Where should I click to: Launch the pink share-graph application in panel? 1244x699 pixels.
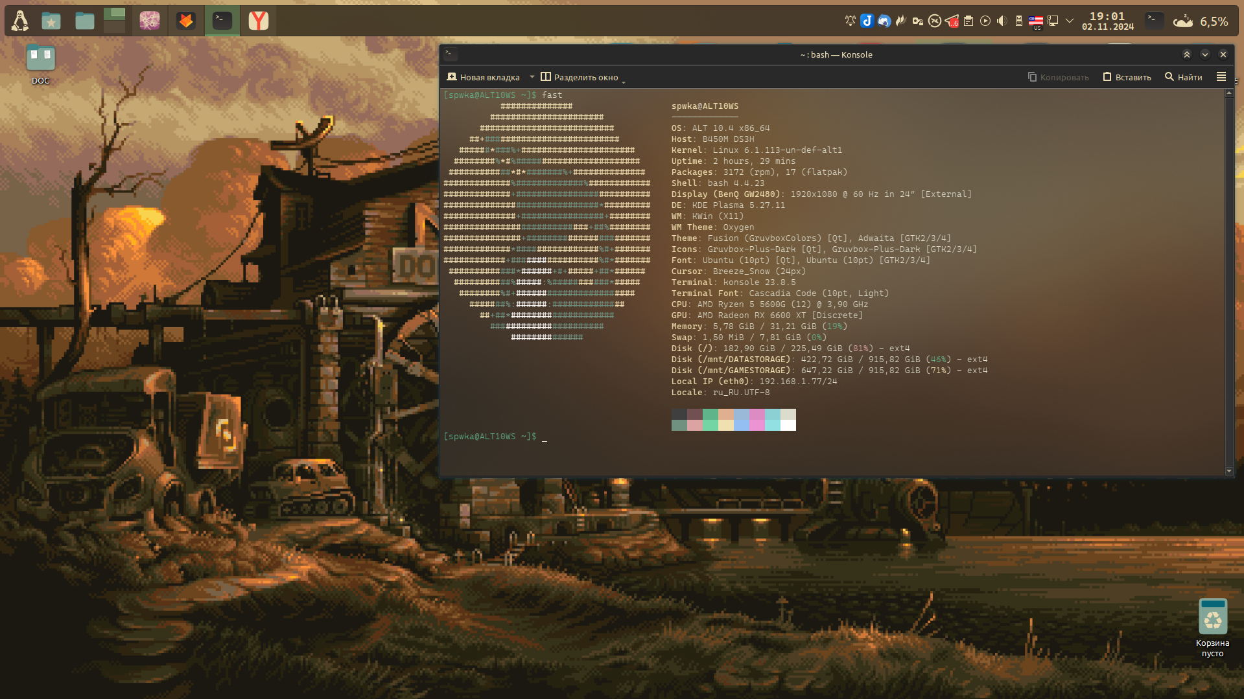pos(150,21)
